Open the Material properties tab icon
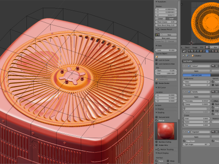Image resolution: width=219 pixels, height=164 pixels. [x=213, y=51]
